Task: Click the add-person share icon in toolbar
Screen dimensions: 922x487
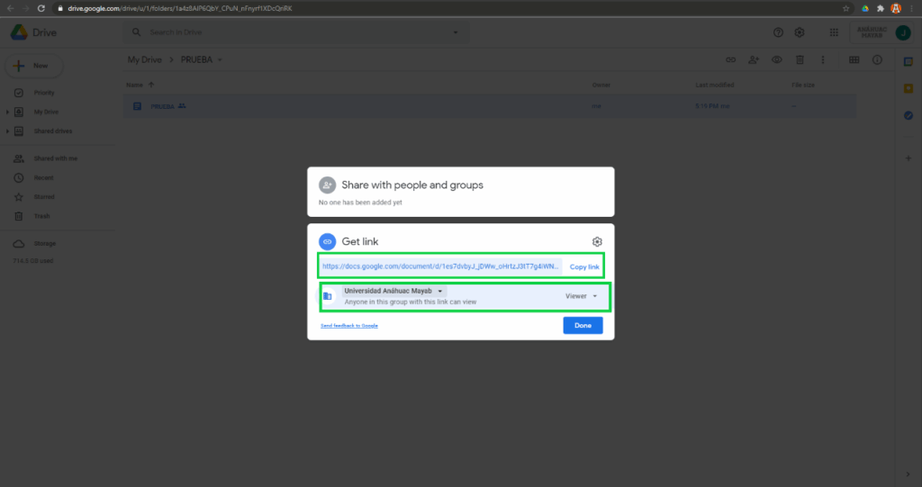Action: tap(754, 59)
